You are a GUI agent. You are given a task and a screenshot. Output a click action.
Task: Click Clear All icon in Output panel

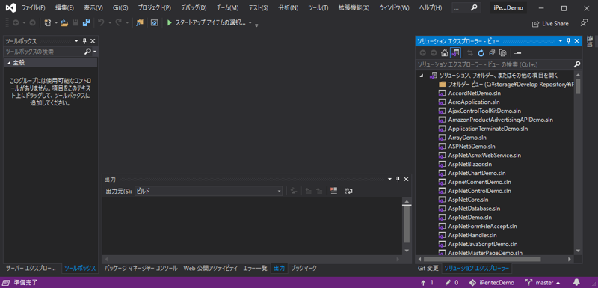pyautogui.click(x=333, y=191)
